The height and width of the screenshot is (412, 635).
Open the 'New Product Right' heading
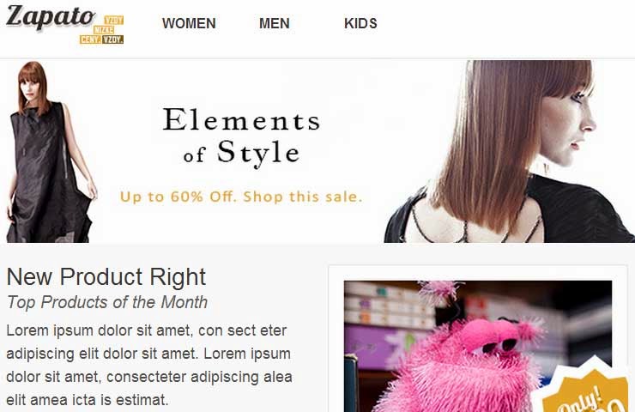coord(106,276)
